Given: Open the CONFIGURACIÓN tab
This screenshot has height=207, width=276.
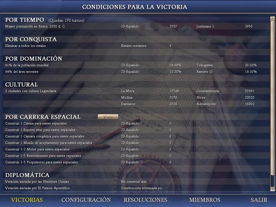Looking at the screenshot, I should pyautogui.click(x=86, y=200).
